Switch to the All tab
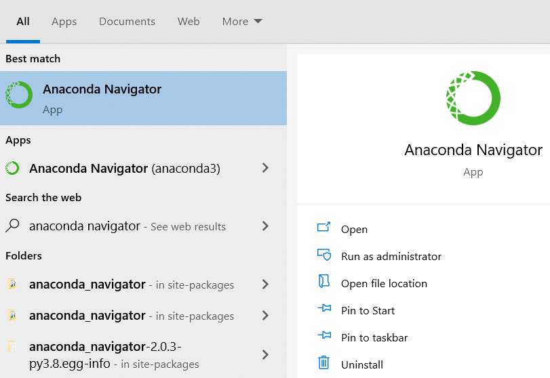 pos(23,22)
